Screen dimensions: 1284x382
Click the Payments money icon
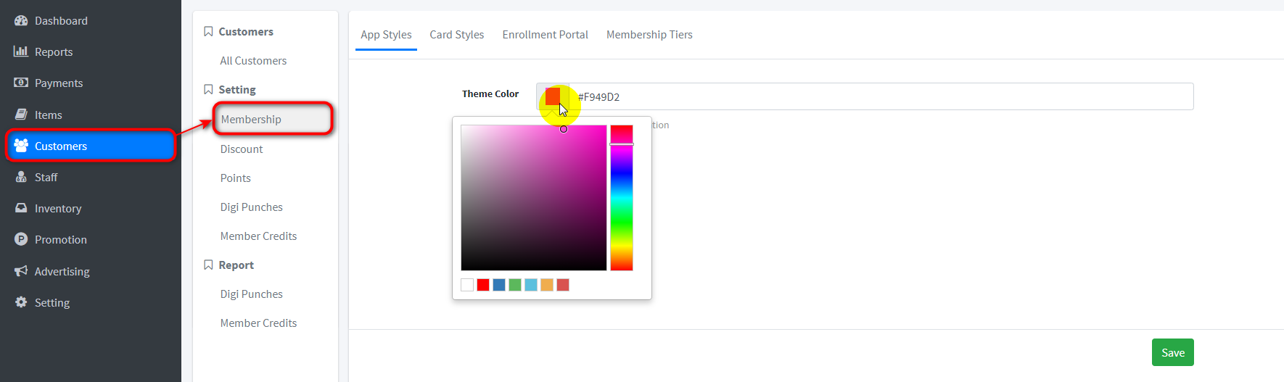pyautogui.click(x=21, y=83)
